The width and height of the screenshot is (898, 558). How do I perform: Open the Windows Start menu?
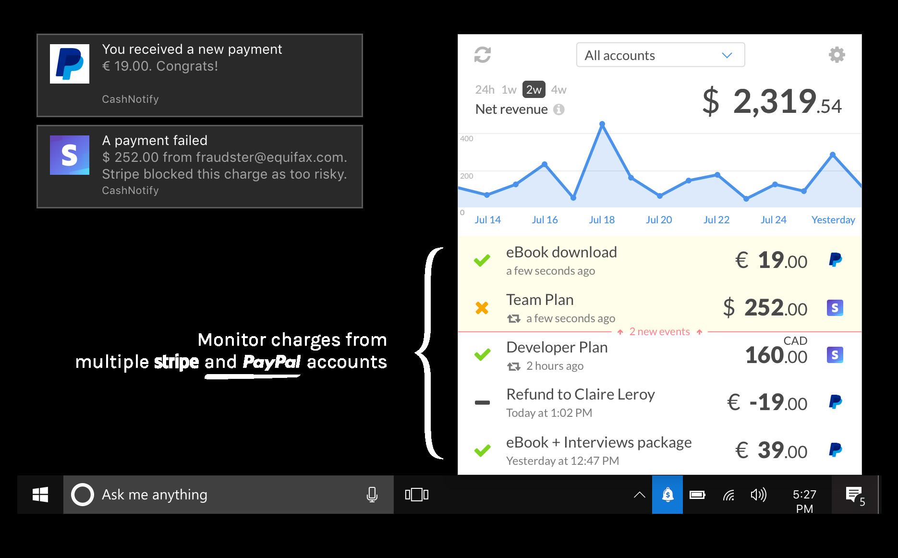click(x=40, y=495)
